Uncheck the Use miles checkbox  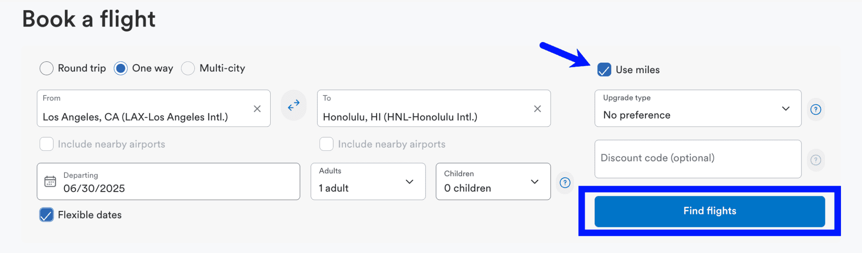[604, 70]
